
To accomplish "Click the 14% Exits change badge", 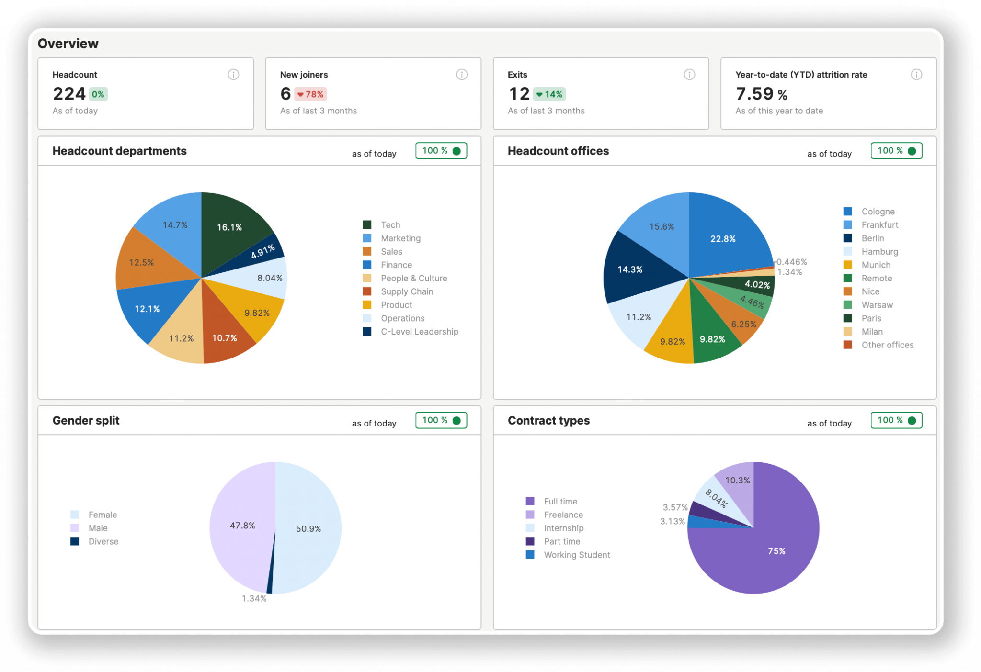I will [x=549, y=94].
